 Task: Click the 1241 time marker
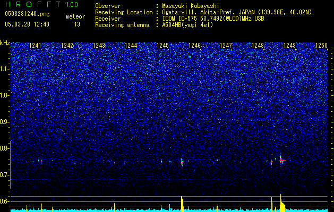[35, 46]
